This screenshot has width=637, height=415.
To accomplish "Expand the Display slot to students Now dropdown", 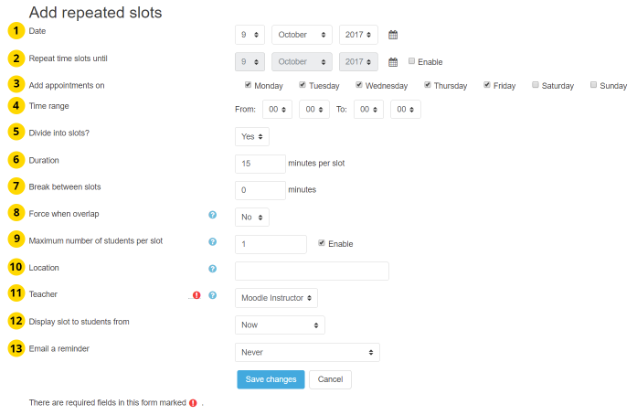I will (280, 325).
